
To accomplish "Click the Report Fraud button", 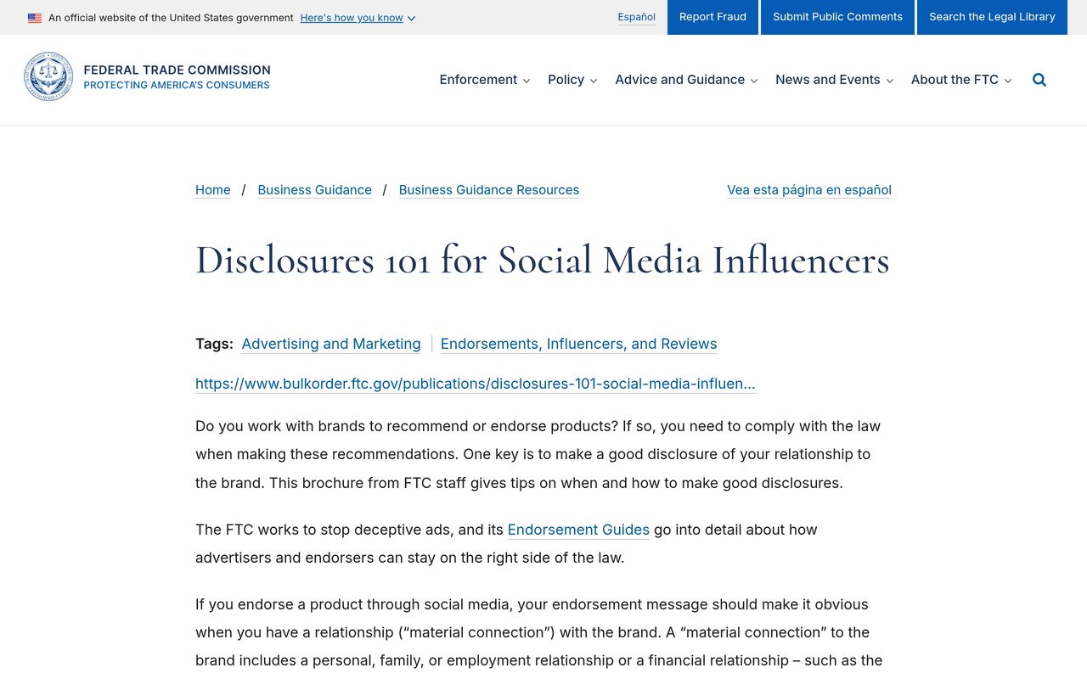I will click(712, 17).
